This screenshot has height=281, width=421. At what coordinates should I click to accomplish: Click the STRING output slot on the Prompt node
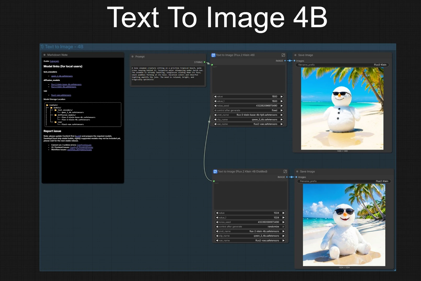tap(204, 62)
